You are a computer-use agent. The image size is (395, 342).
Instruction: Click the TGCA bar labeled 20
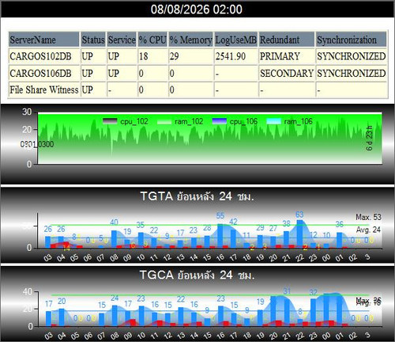[x=62, y=317]
